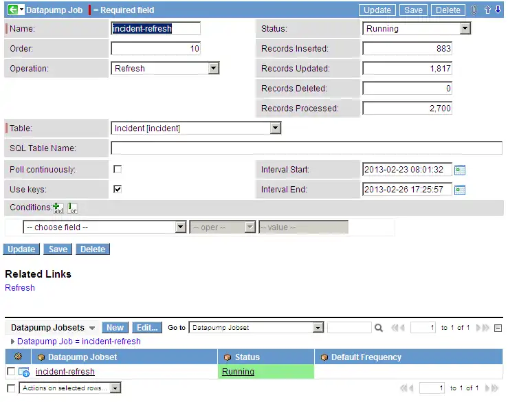Go to last page bottom pager
The height and width of the screenshot is (402, 508).
[495, 388]
